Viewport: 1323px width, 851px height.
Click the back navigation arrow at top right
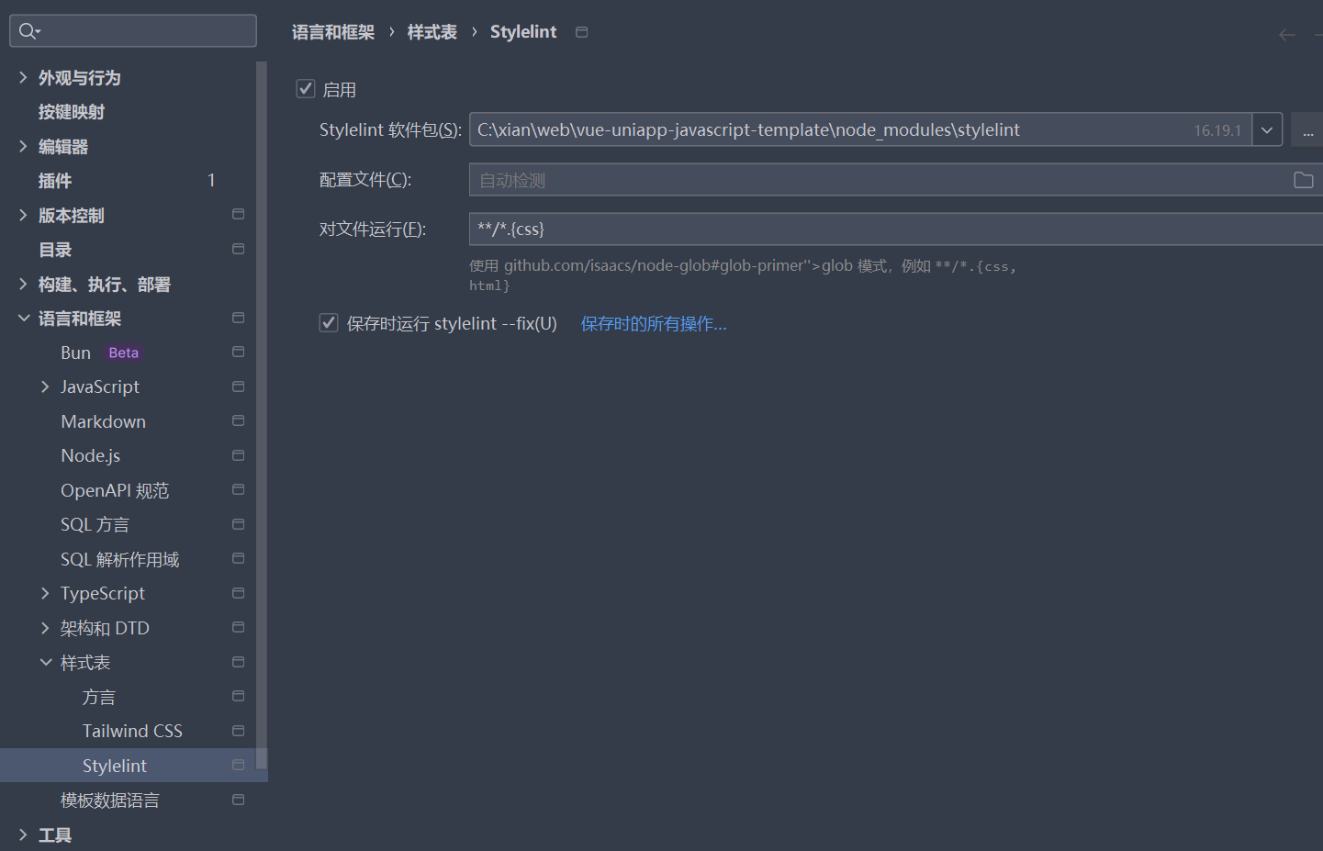1287,34
